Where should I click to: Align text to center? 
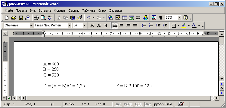pos(121,25)
